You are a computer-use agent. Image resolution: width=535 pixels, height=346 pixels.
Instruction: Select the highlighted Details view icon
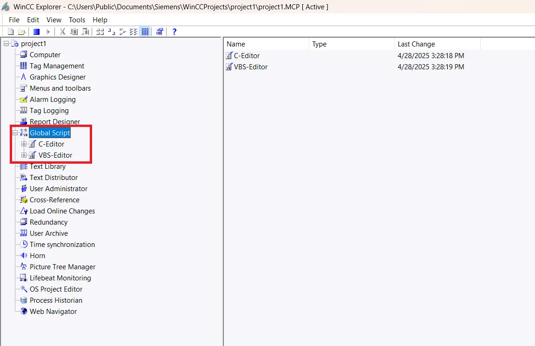click(x=145, y=32)
